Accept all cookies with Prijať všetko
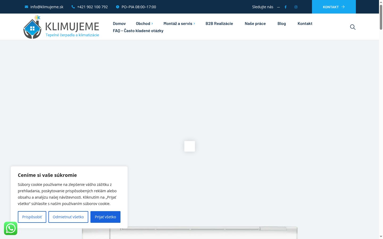The height and width of the screenshot is (239, 383). [105, 217]
